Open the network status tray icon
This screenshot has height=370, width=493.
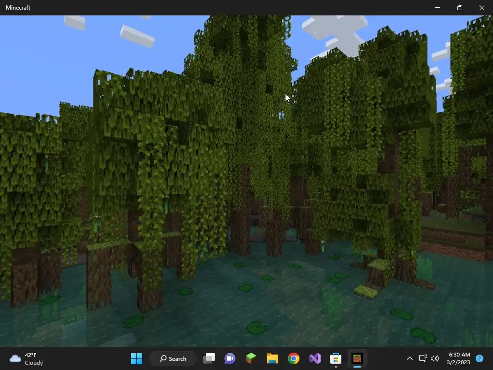pyautogui.click(x=423, y=358)
